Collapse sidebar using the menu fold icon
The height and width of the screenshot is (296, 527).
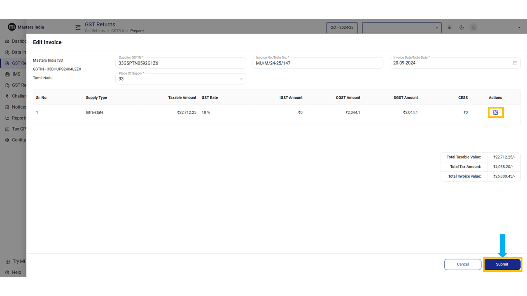78,28
